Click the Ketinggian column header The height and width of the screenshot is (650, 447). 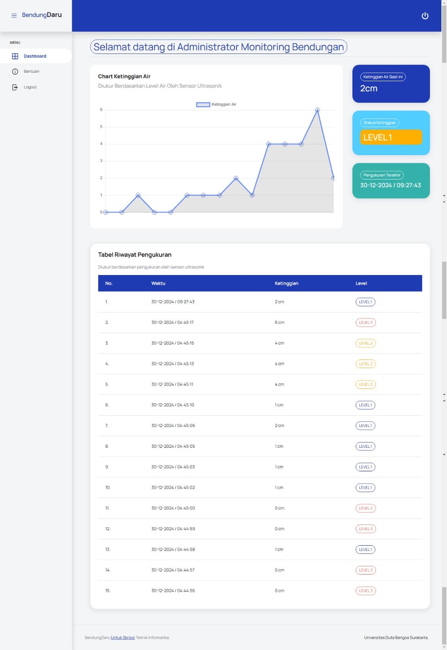(x=286, y=283)
